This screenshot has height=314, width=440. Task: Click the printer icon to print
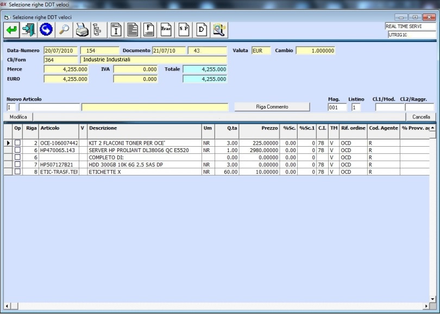coord(81,30)
